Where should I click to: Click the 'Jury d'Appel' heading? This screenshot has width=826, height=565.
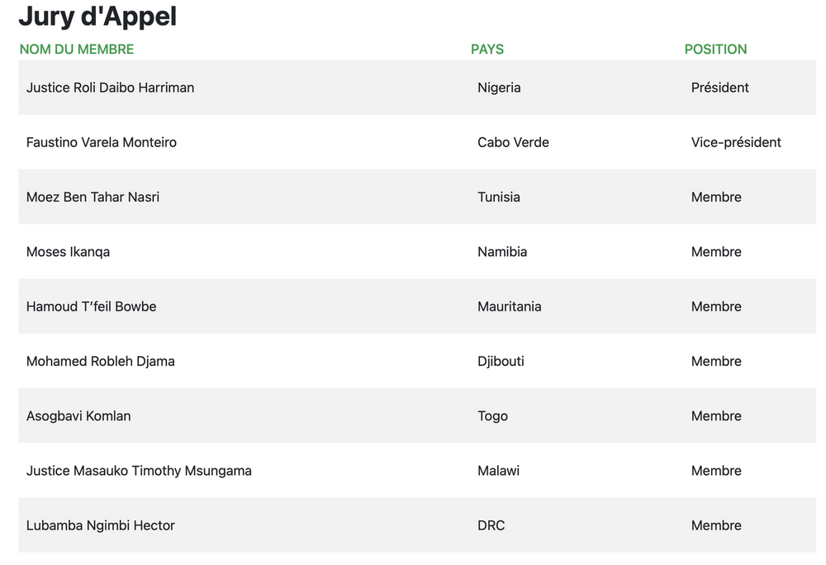pyautogui.click(x=97, y=17)
